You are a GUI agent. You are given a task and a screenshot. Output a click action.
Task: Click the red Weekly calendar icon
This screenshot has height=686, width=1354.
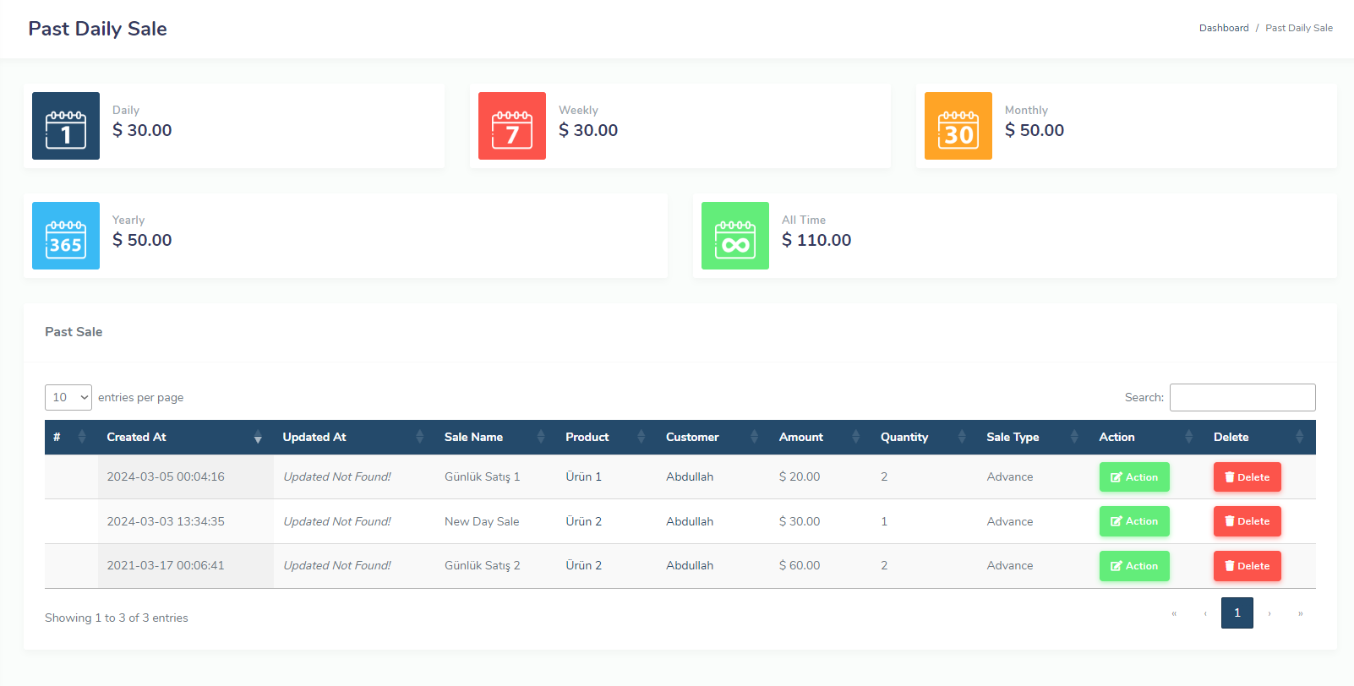[512, 126]
